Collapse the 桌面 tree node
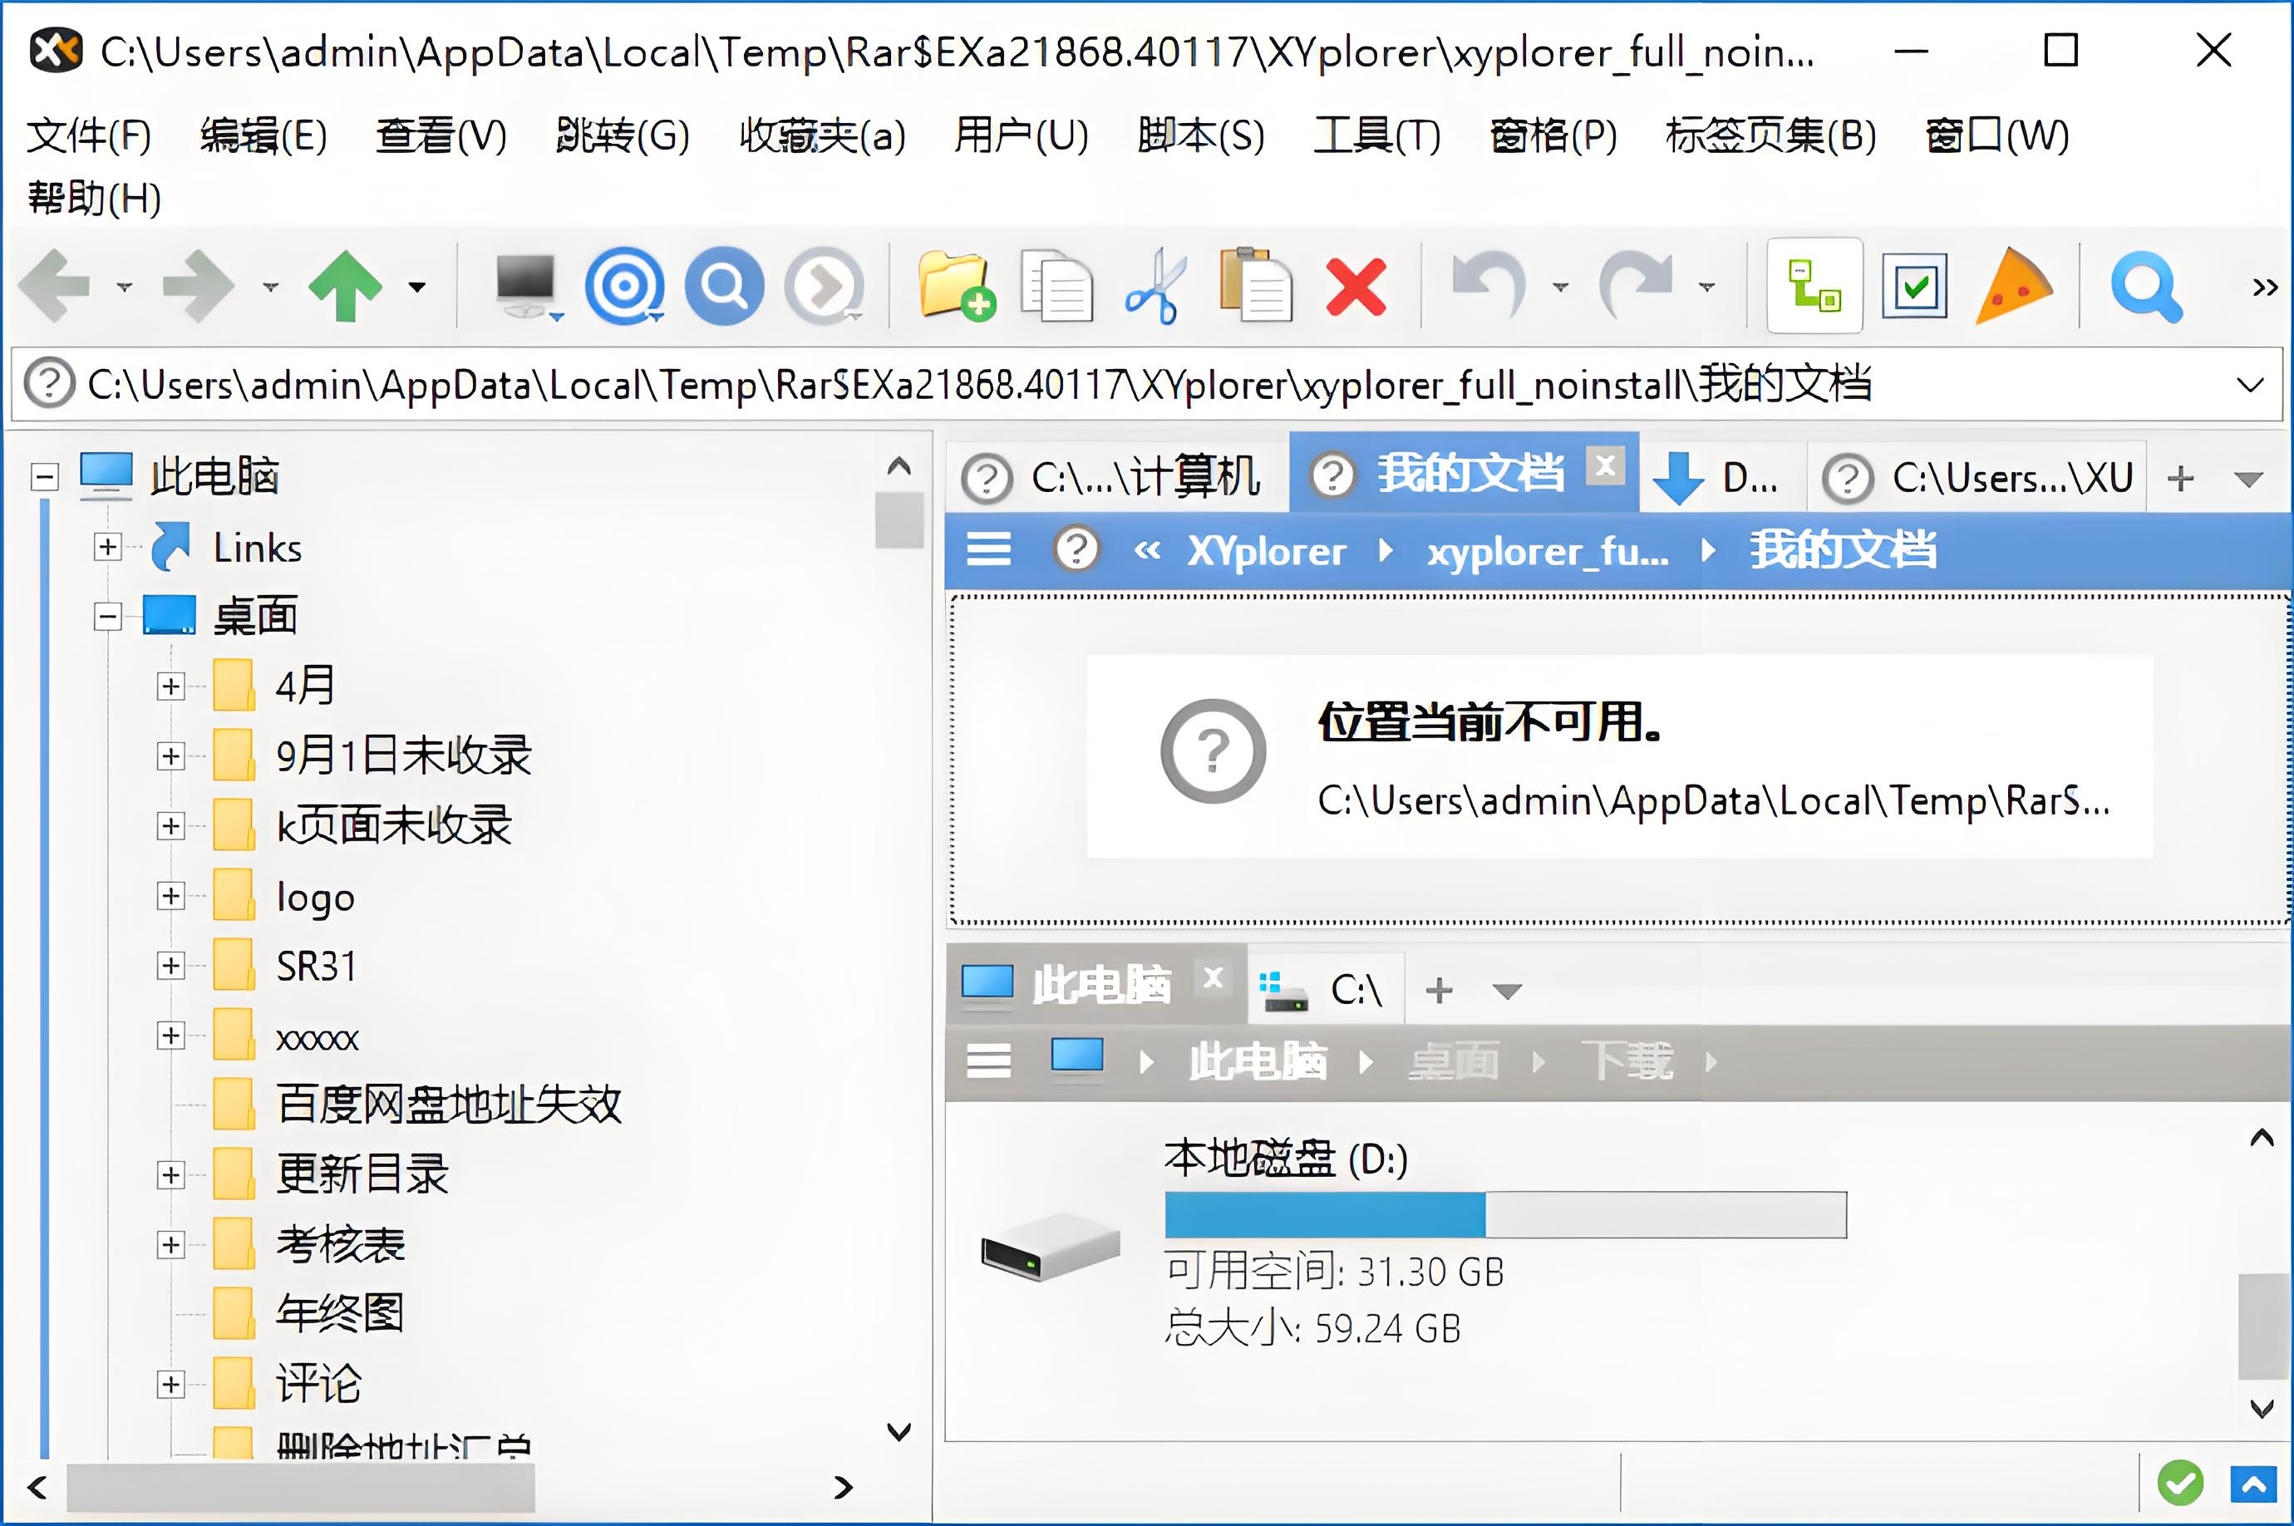The image size is (2294, 1526). tap(108, 616)
